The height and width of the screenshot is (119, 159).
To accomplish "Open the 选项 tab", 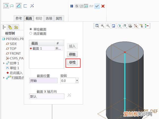I will point(49,18).
